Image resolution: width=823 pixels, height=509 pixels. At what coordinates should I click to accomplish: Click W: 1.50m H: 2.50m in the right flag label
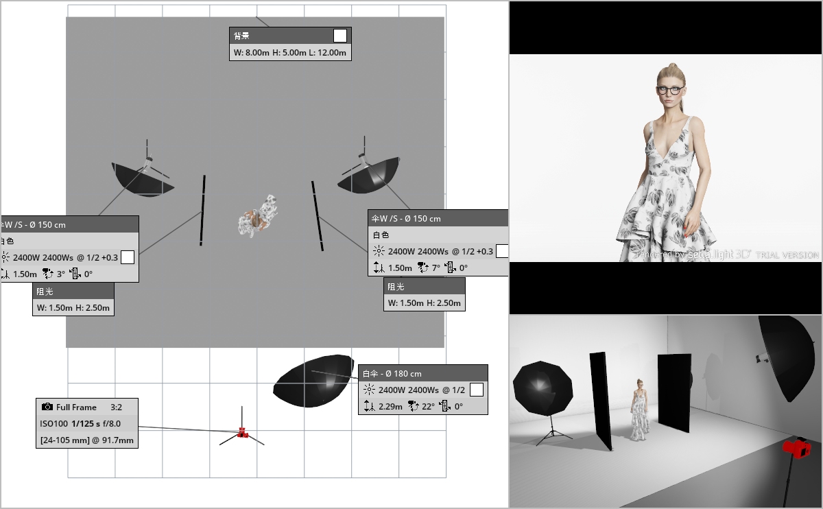coord(425,303)
